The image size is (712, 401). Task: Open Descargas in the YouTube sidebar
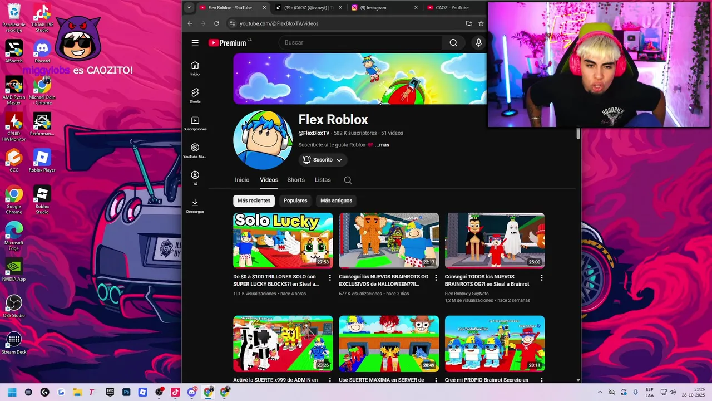[x=195, y=206]
